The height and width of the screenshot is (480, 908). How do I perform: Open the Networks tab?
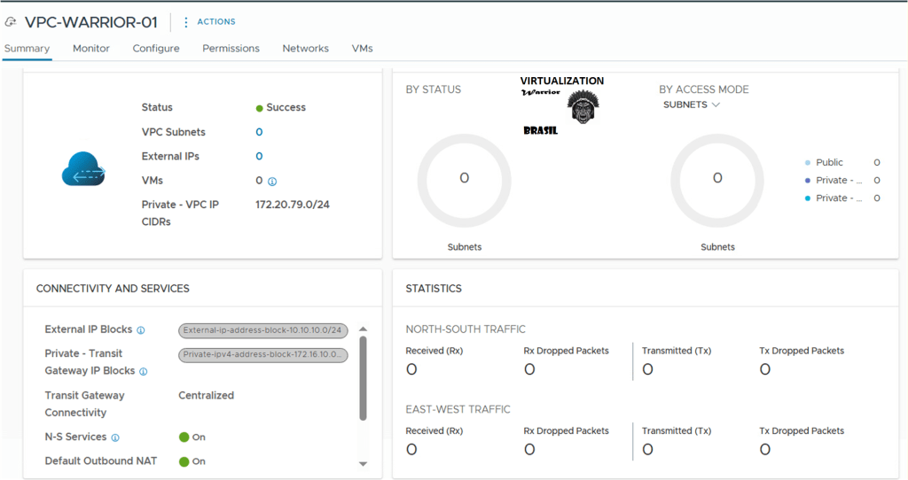[305, 49]
